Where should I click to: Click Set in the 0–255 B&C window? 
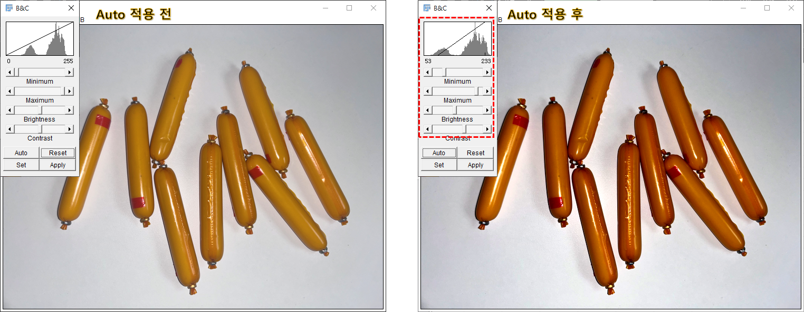(x=21, y=165)
